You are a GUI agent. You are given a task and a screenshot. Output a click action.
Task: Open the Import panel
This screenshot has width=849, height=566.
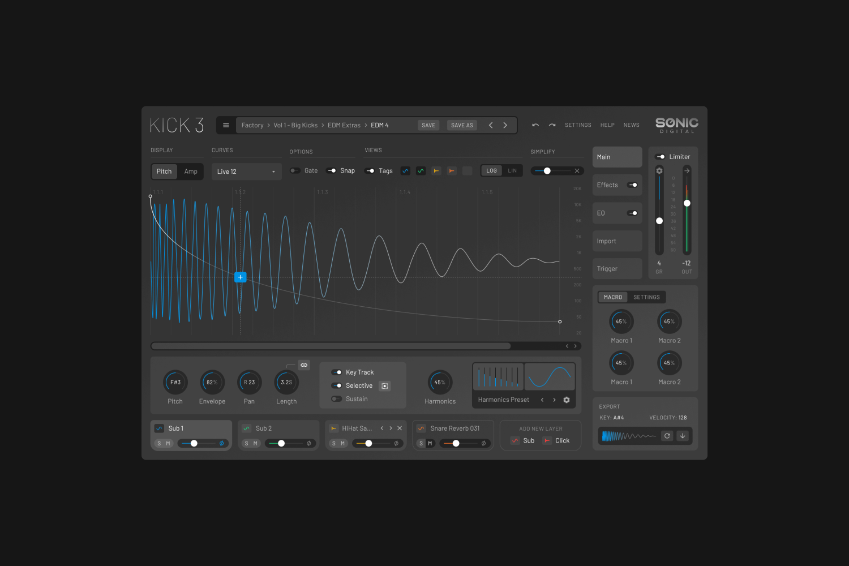tap(617, 241)
